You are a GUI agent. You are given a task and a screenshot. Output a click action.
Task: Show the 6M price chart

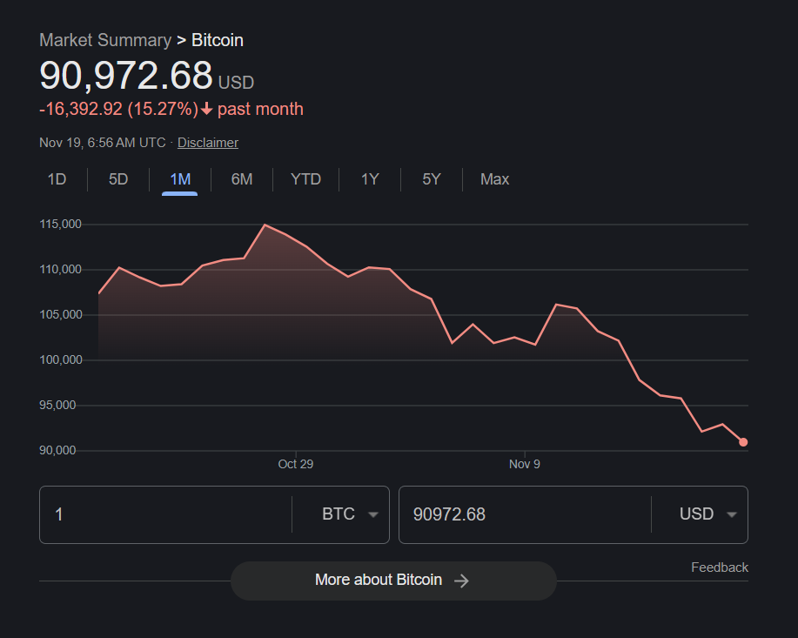[x=241, y=179]
